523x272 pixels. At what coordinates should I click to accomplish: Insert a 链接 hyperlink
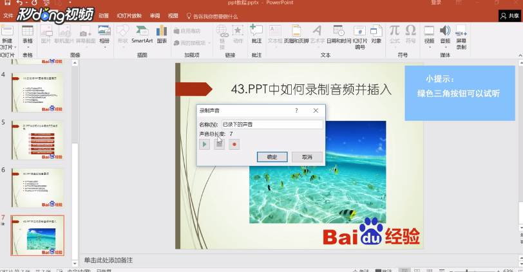[x=222, y=37]
